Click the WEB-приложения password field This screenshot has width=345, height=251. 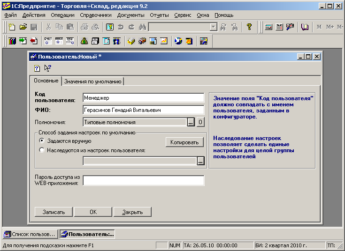coord(144,180)
